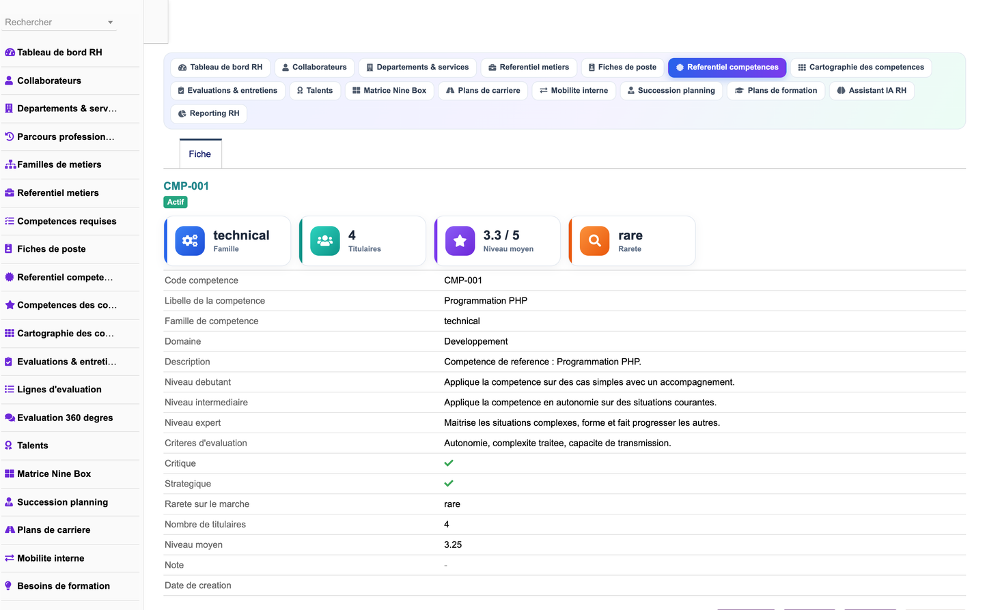
Task: Click the Referentiel metiers sidebar briefcase icon
Action: [10, 193]
